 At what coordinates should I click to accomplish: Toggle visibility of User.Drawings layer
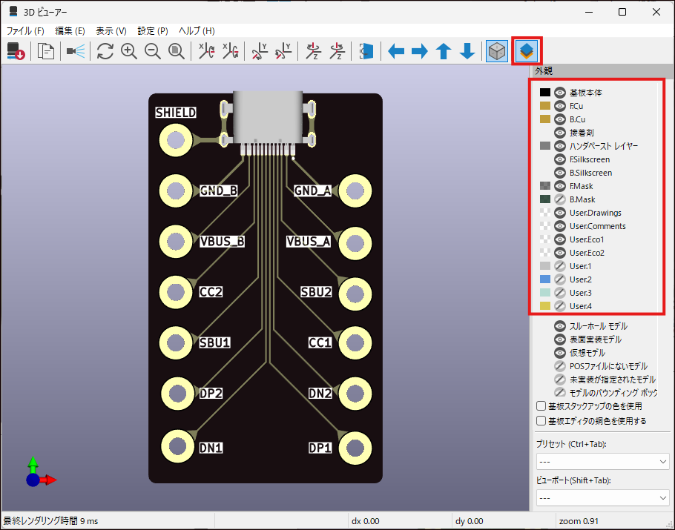point(561,213)
